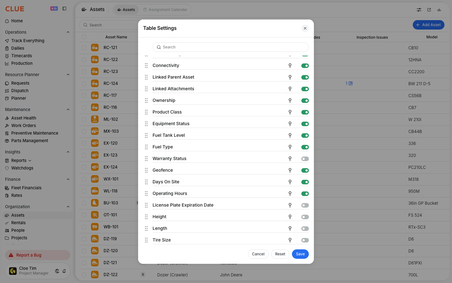Reset table settings to default

(280, 254)
